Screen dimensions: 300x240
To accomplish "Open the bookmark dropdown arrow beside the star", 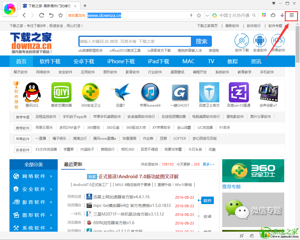I will point(207,15).
